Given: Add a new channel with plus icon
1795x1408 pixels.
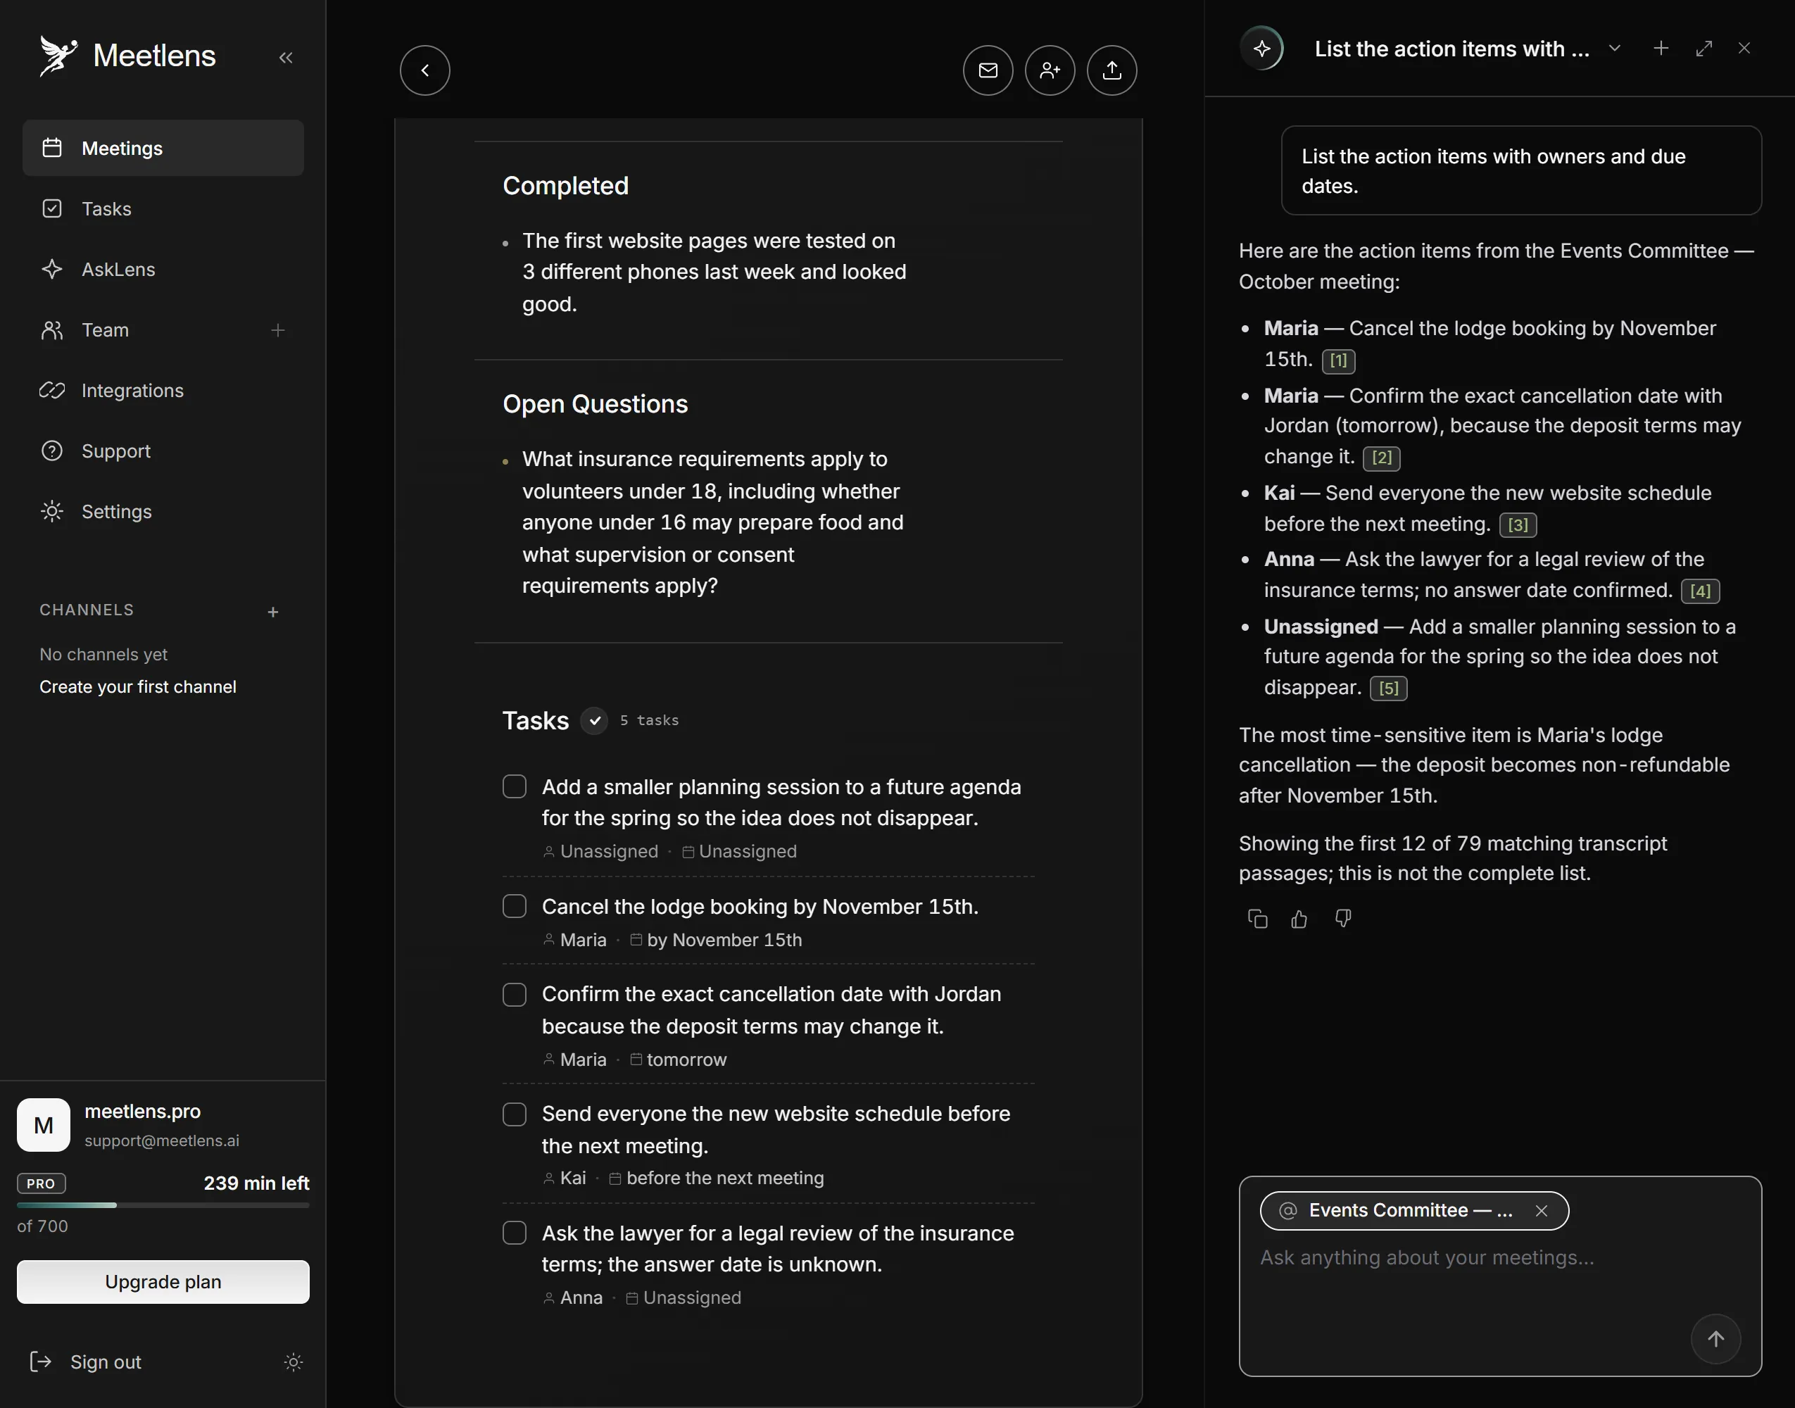Looking at the screenshot, I should tap(274, 612).
